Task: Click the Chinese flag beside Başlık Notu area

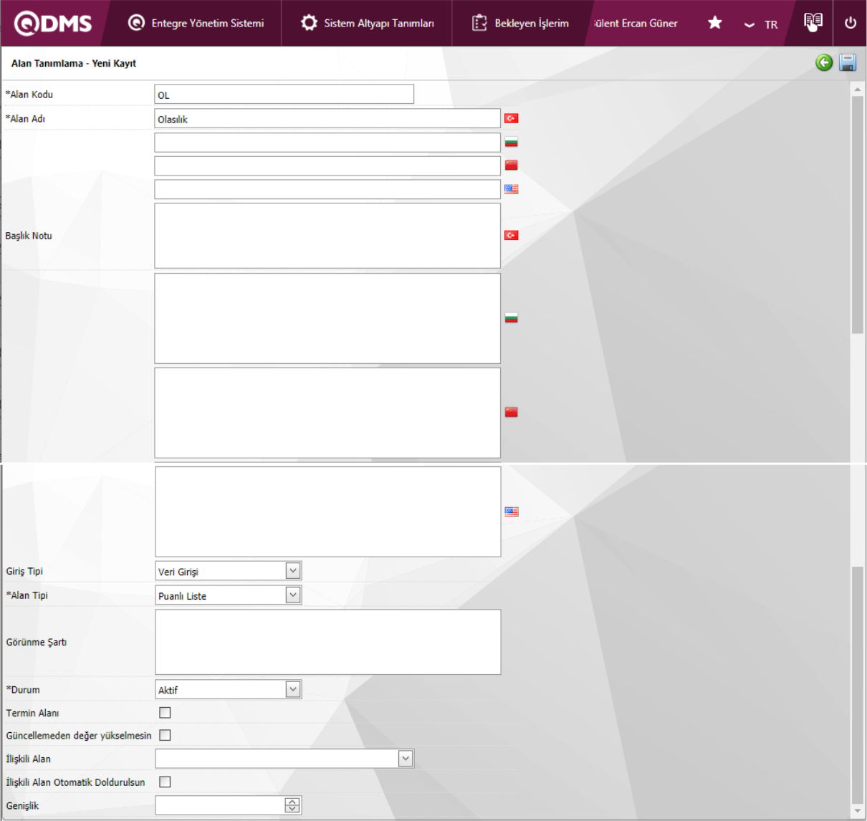Action: pyautogui.click(x=511, y=412)
